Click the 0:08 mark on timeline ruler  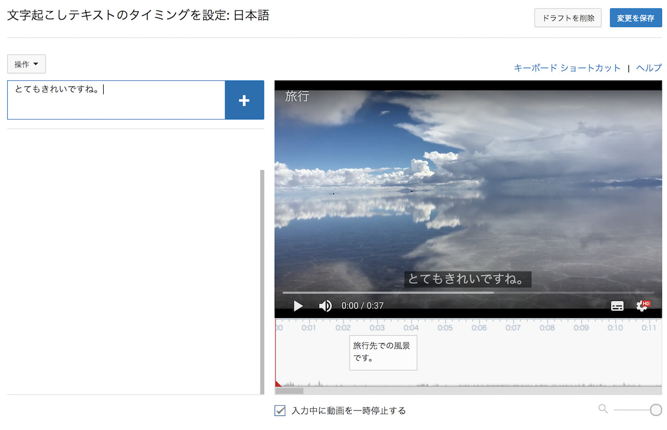tap(547, 328)
